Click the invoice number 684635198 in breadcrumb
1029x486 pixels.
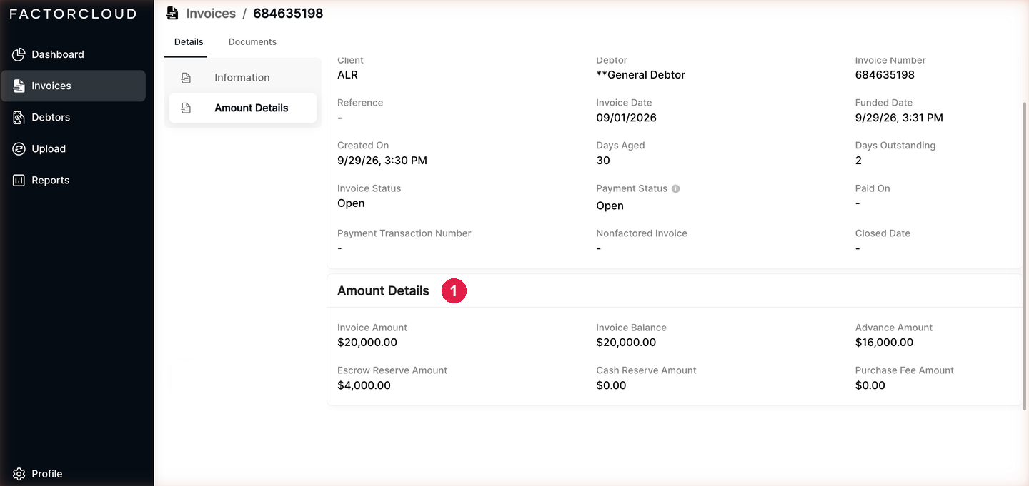(288, 14)
